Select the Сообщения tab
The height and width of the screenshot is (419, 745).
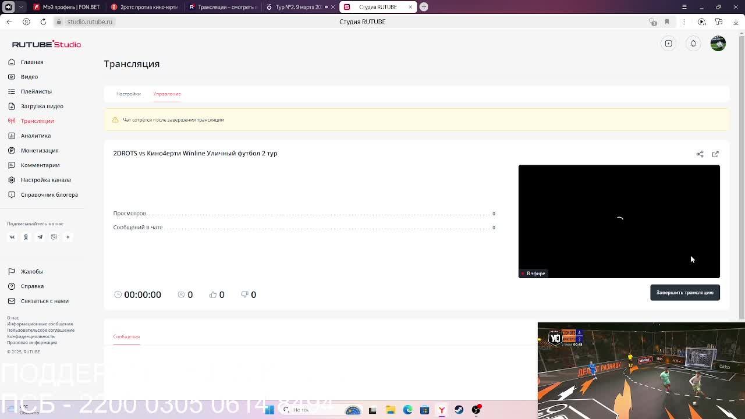(126, 336)
